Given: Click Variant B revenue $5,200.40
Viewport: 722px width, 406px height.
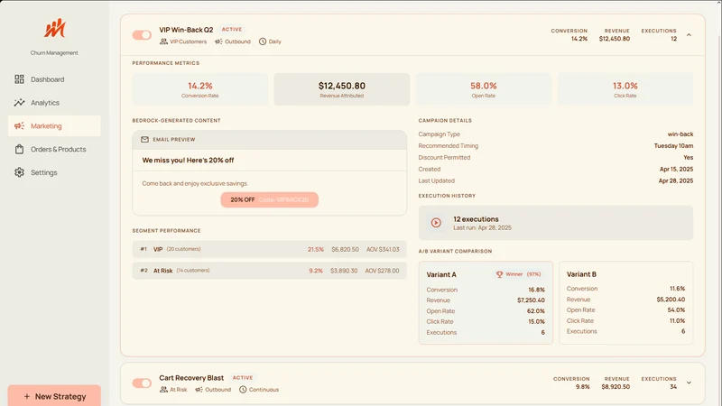Looking at the screenshot, I should click(x=671, y=300).
